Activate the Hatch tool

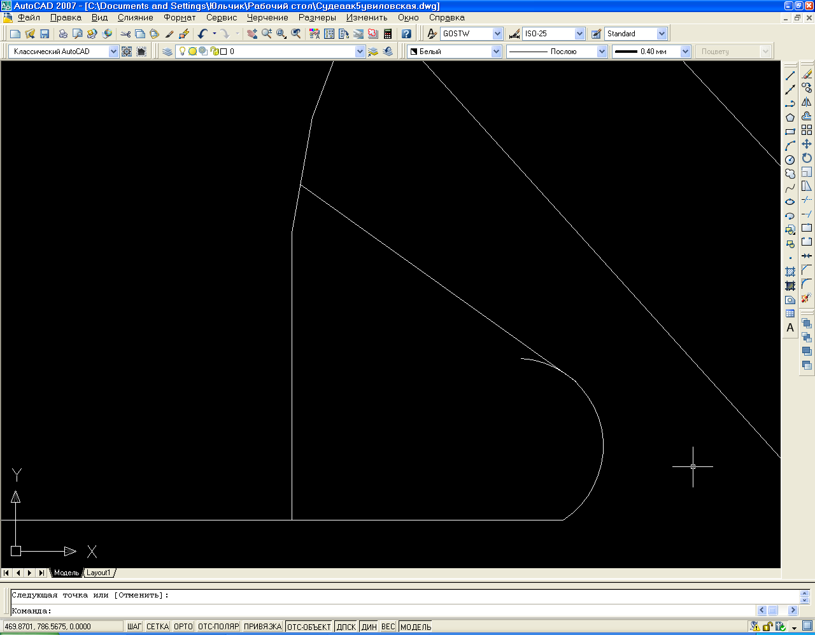point(790,272)
